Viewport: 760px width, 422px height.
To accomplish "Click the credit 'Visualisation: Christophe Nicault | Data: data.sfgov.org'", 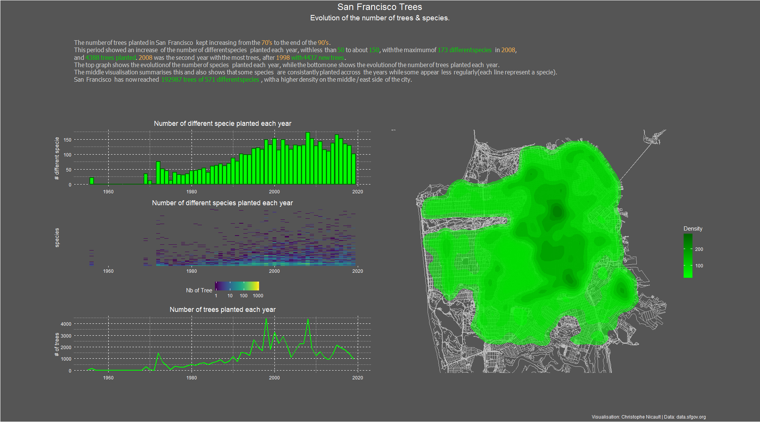I will pyautogui.click(x=649, y=417).
